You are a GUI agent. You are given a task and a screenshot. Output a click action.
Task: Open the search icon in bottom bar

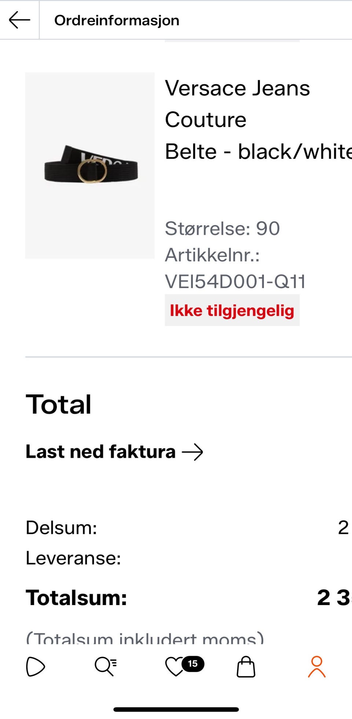tap(106, 666)
